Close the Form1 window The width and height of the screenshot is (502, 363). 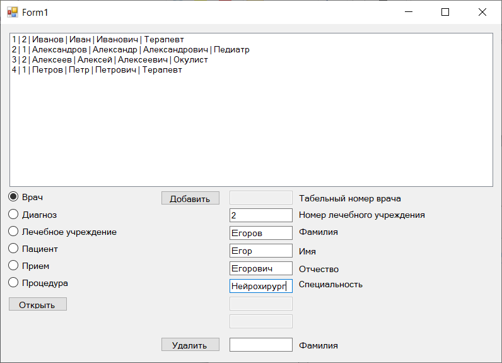point(482,12)
